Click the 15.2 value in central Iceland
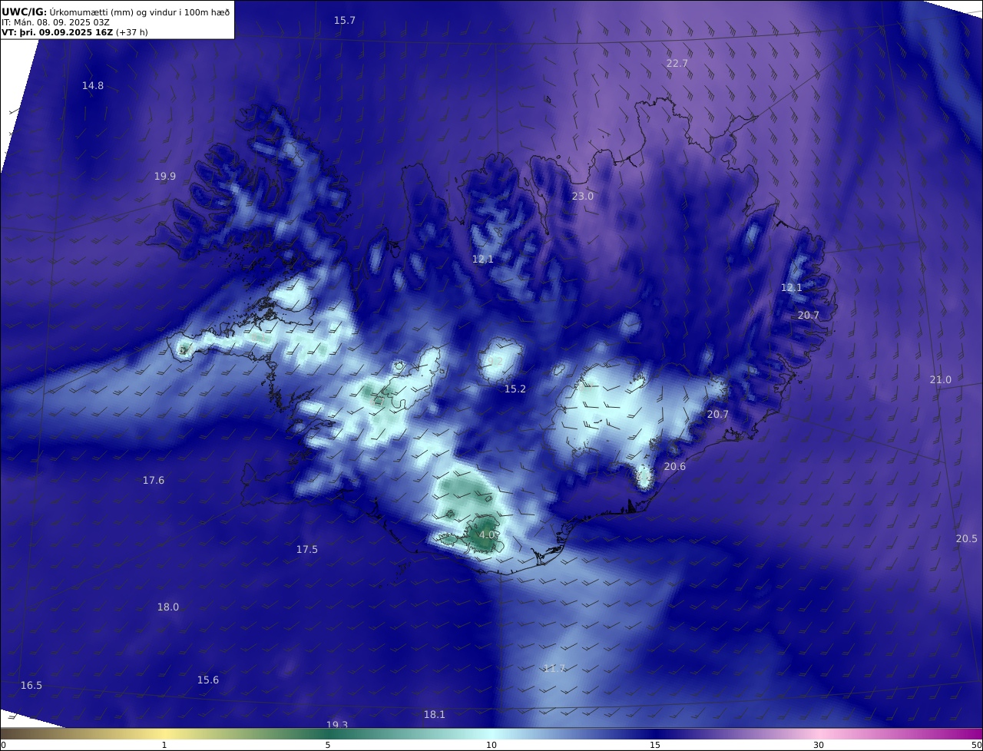 point(515,389)
